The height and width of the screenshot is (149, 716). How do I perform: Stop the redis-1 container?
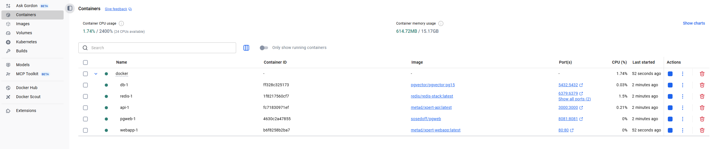(x=670, y=96)
